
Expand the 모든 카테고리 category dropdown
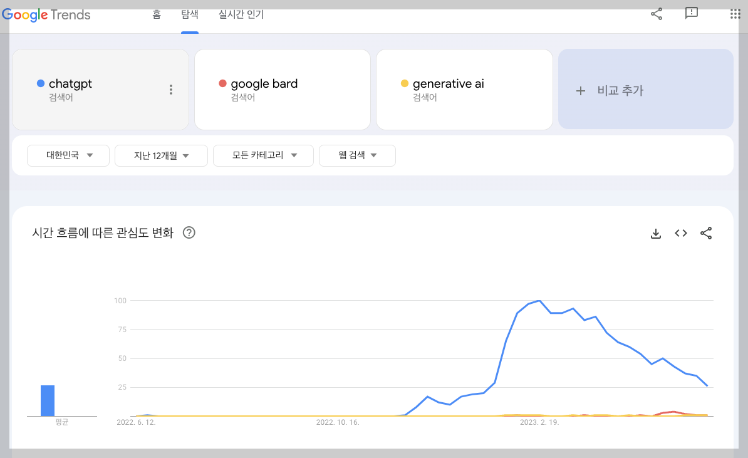(x=263, y=155)
